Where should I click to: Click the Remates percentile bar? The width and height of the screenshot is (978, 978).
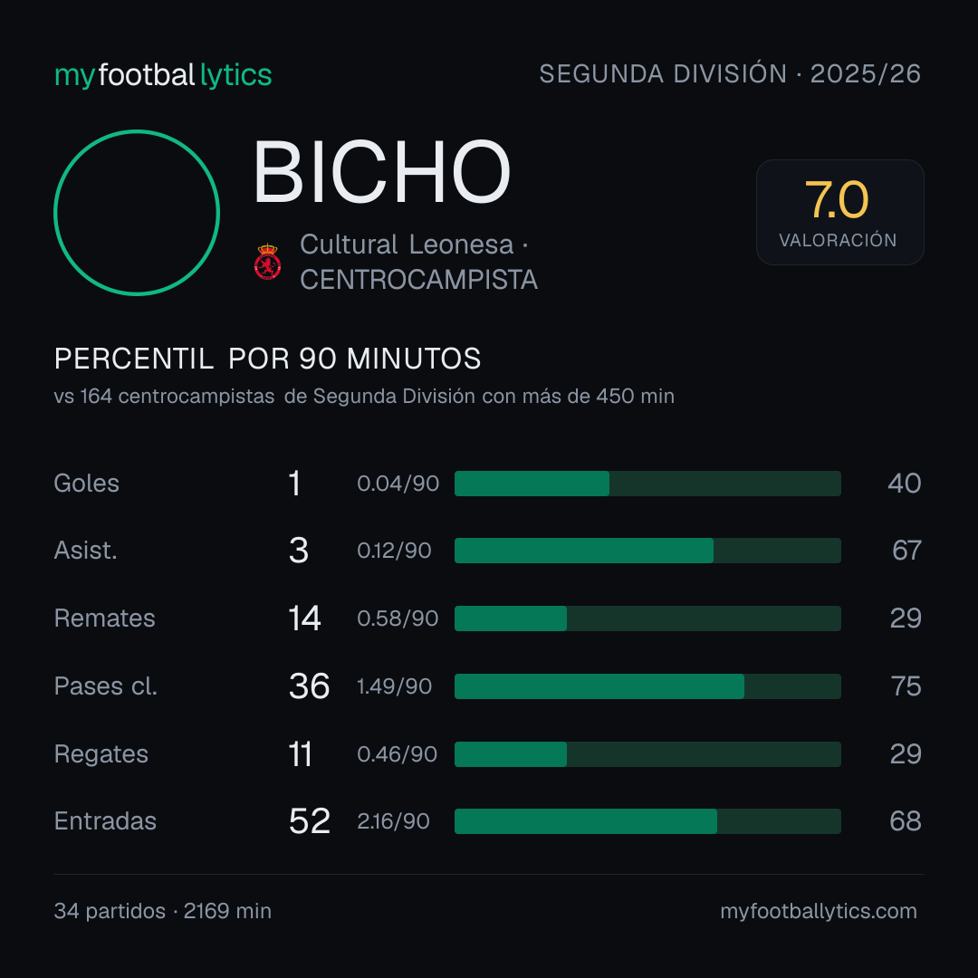coord(647,618)
